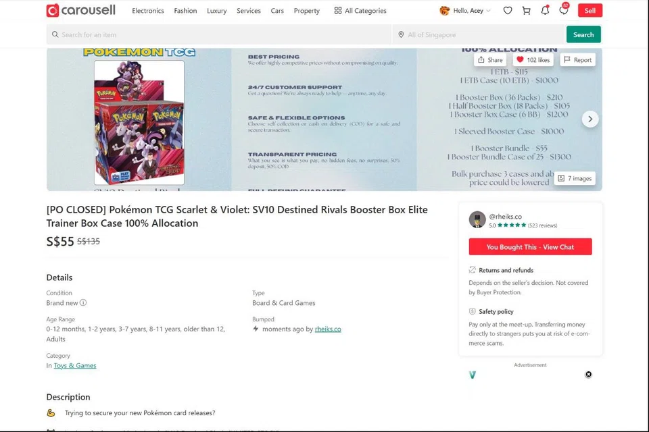This screenshot has width=649, height=432.
Task: Open the notifications bell icon
Action: 545,10
